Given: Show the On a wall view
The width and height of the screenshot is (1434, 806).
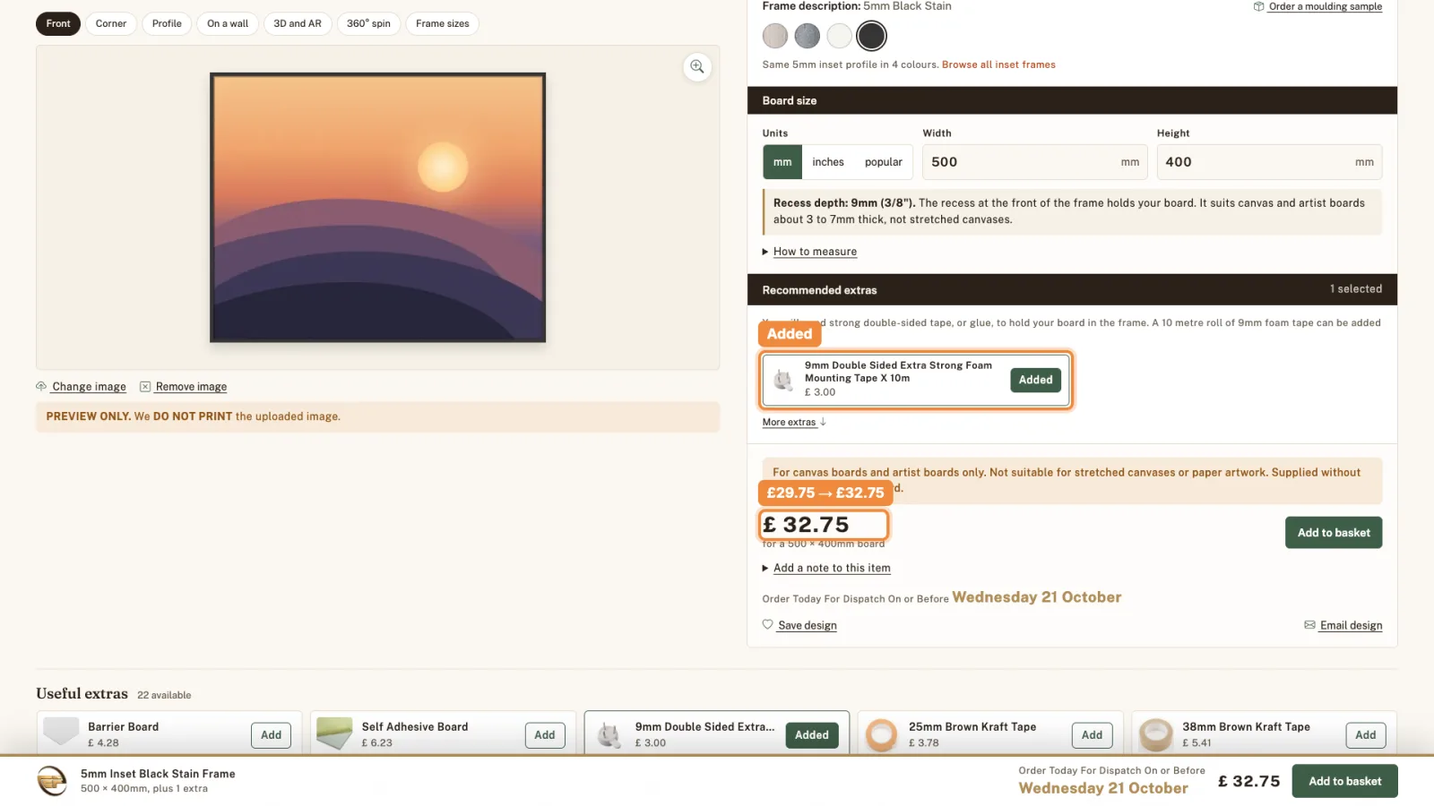Looking at the screenshot, I should click(x=228, y=23).
